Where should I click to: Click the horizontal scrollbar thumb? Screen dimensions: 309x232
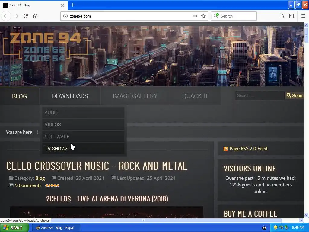click(x=144, y=220)
